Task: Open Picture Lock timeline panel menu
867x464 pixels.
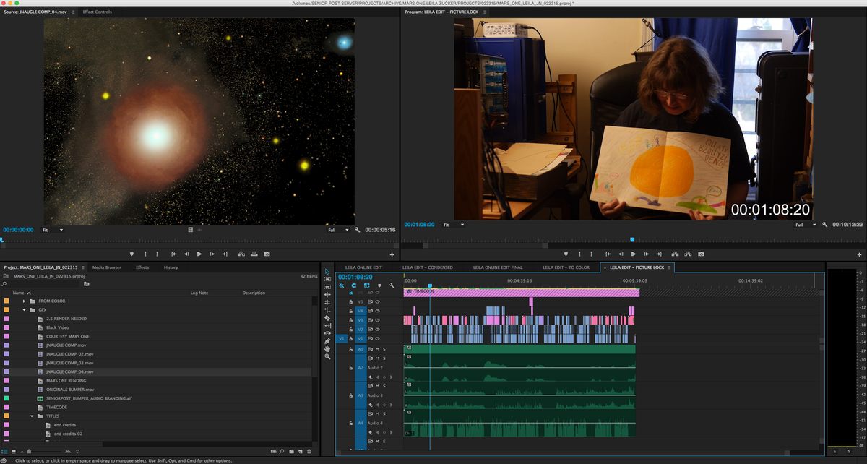Action: (x=670, y=267)
